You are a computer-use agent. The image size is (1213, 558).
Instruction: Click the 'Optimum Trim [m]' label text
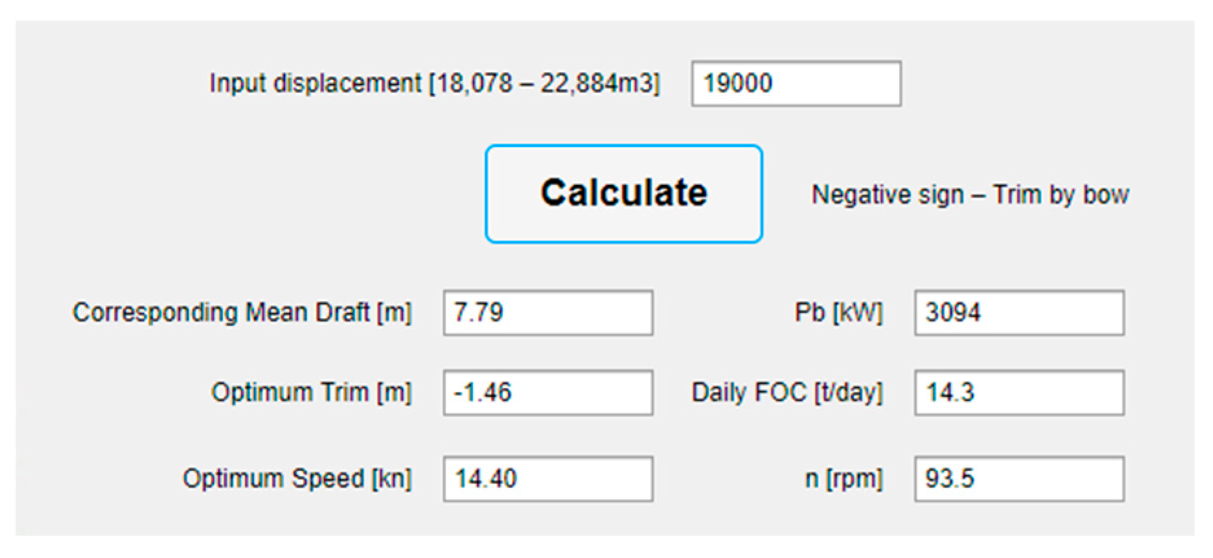coord(311,392)
